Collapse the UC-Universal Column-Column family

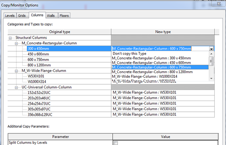pos(16,87)
